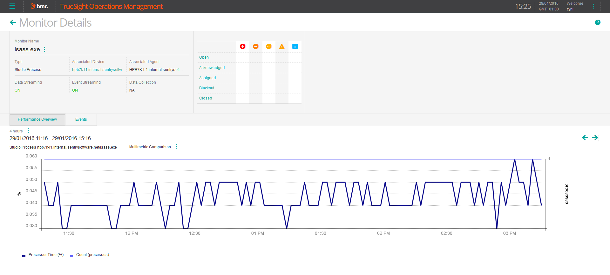Click the HPB7K-L1 associated agent value
Screen dimensions: 610x275
156,70
